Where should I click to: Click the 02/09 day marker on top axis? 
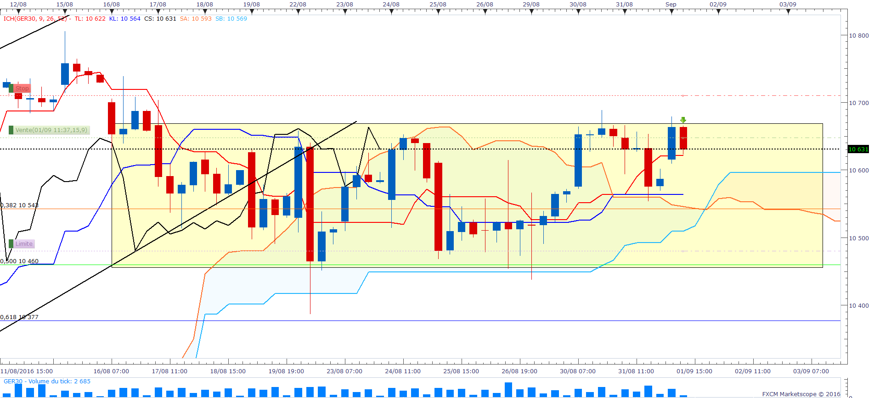pyautogui.click(x=718, y=5)
